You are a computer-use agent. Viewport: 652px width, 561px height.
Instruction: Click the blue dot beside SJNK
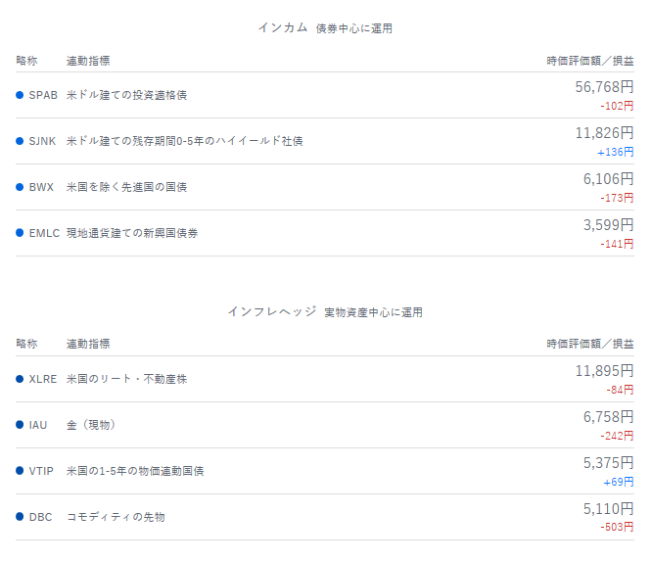20,141
